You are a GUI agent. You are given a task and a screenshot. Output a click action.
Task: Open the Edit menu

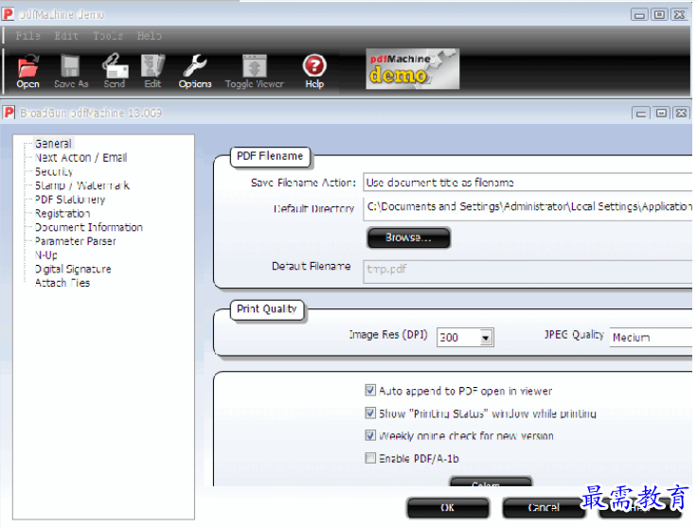point(66,36)
